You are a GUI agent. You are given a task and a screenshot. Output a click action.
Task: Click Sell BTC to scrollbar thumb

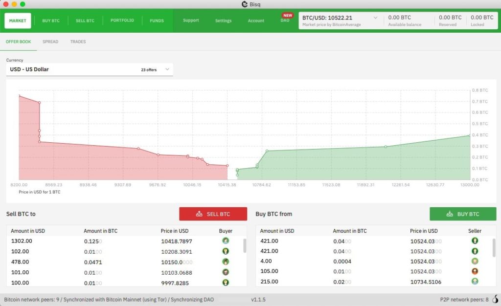click(x=245, y=246)
